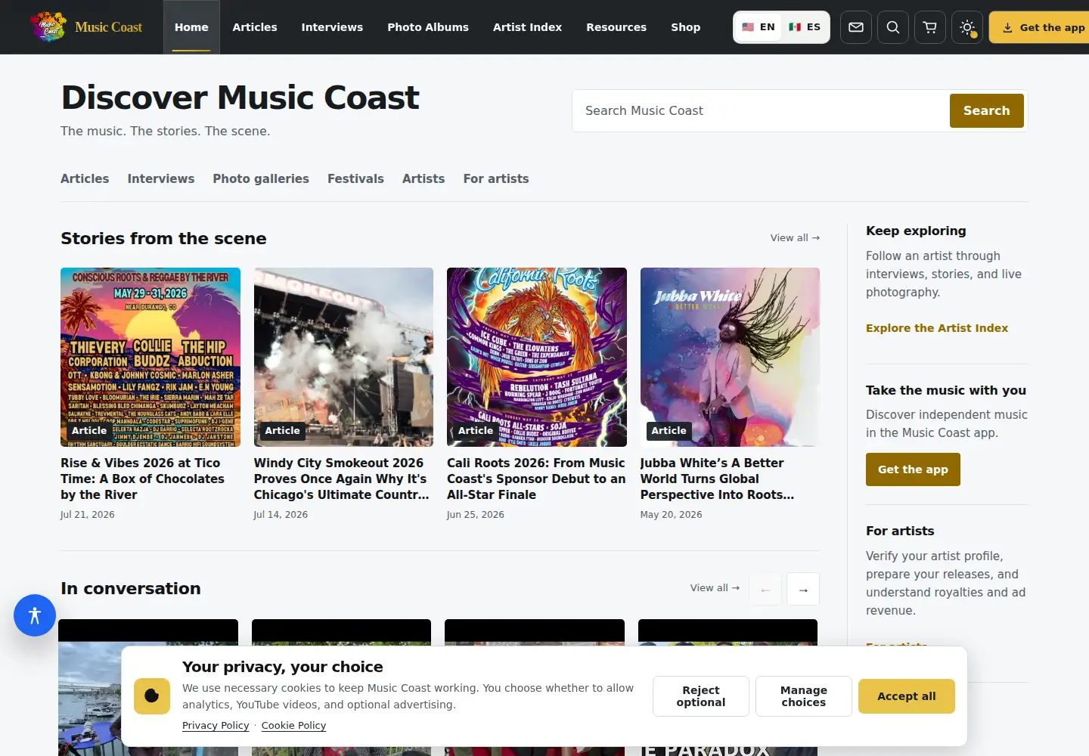Open Cali Roots 2026 article title
Viewport: 1089px width, 756px height.
coord(536,479)
